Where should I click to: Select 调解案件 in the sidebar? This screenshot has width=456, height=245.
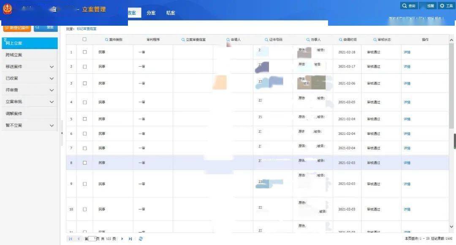[x=30, y=113]
